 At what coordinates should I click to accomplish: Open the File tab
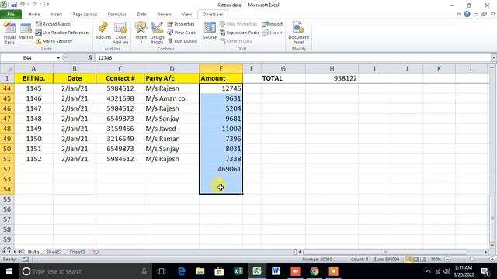11,14
